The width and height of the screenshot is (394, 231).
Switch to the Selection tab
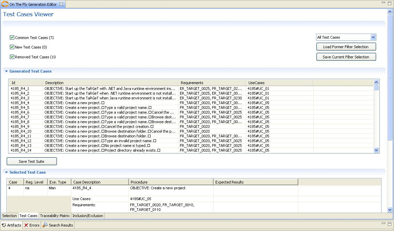click(x=9, y=216)
